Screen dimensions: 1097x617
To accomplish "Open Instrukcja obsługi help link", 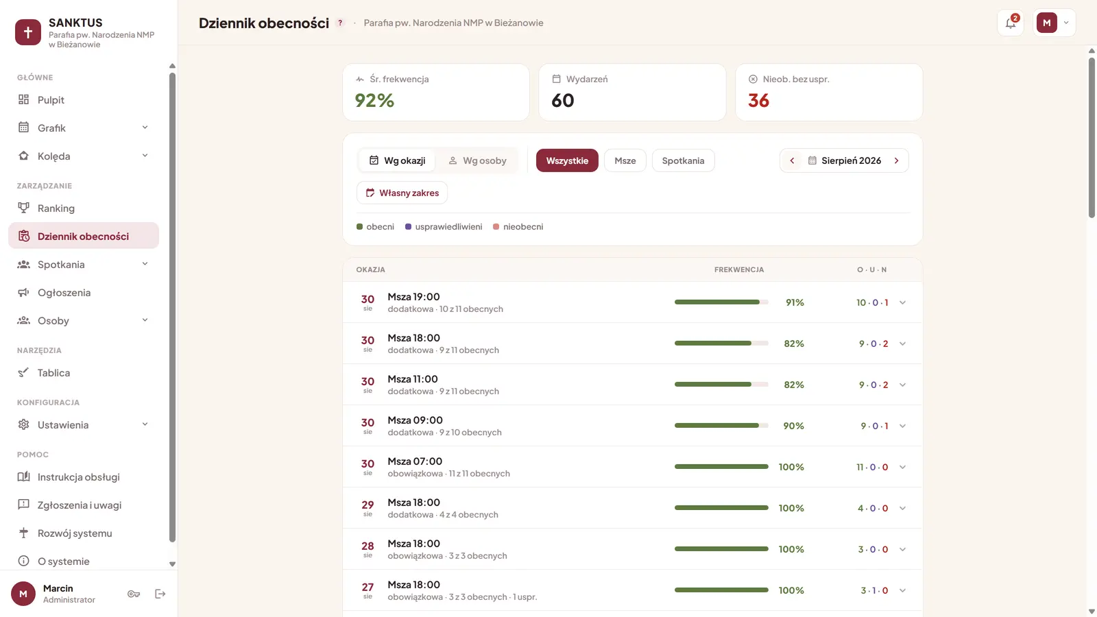I will pos(84,476).
